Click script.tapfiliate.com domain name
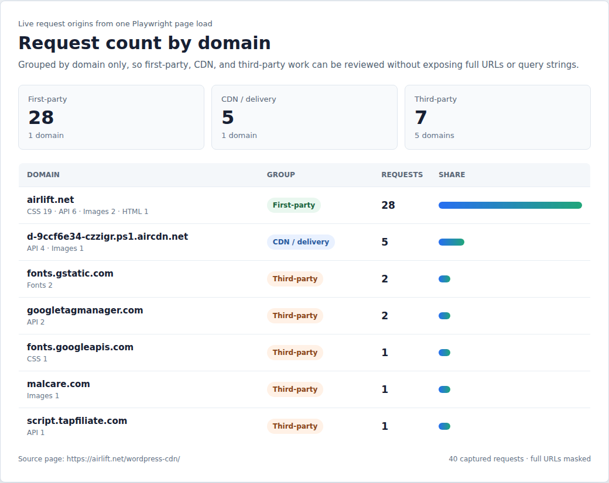This screenshot has height=483, width=609. coord(77,421)
